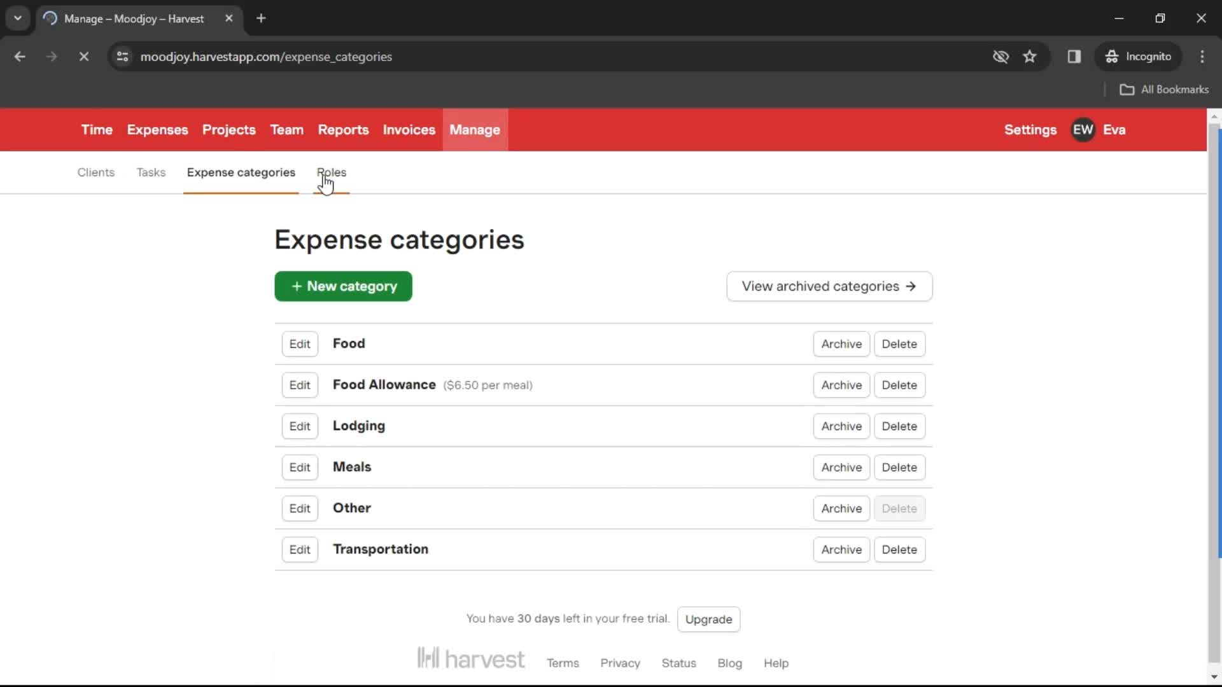The image size is (1222, 687).
Task: Delete the Transportation category
Action: point(900,550)
